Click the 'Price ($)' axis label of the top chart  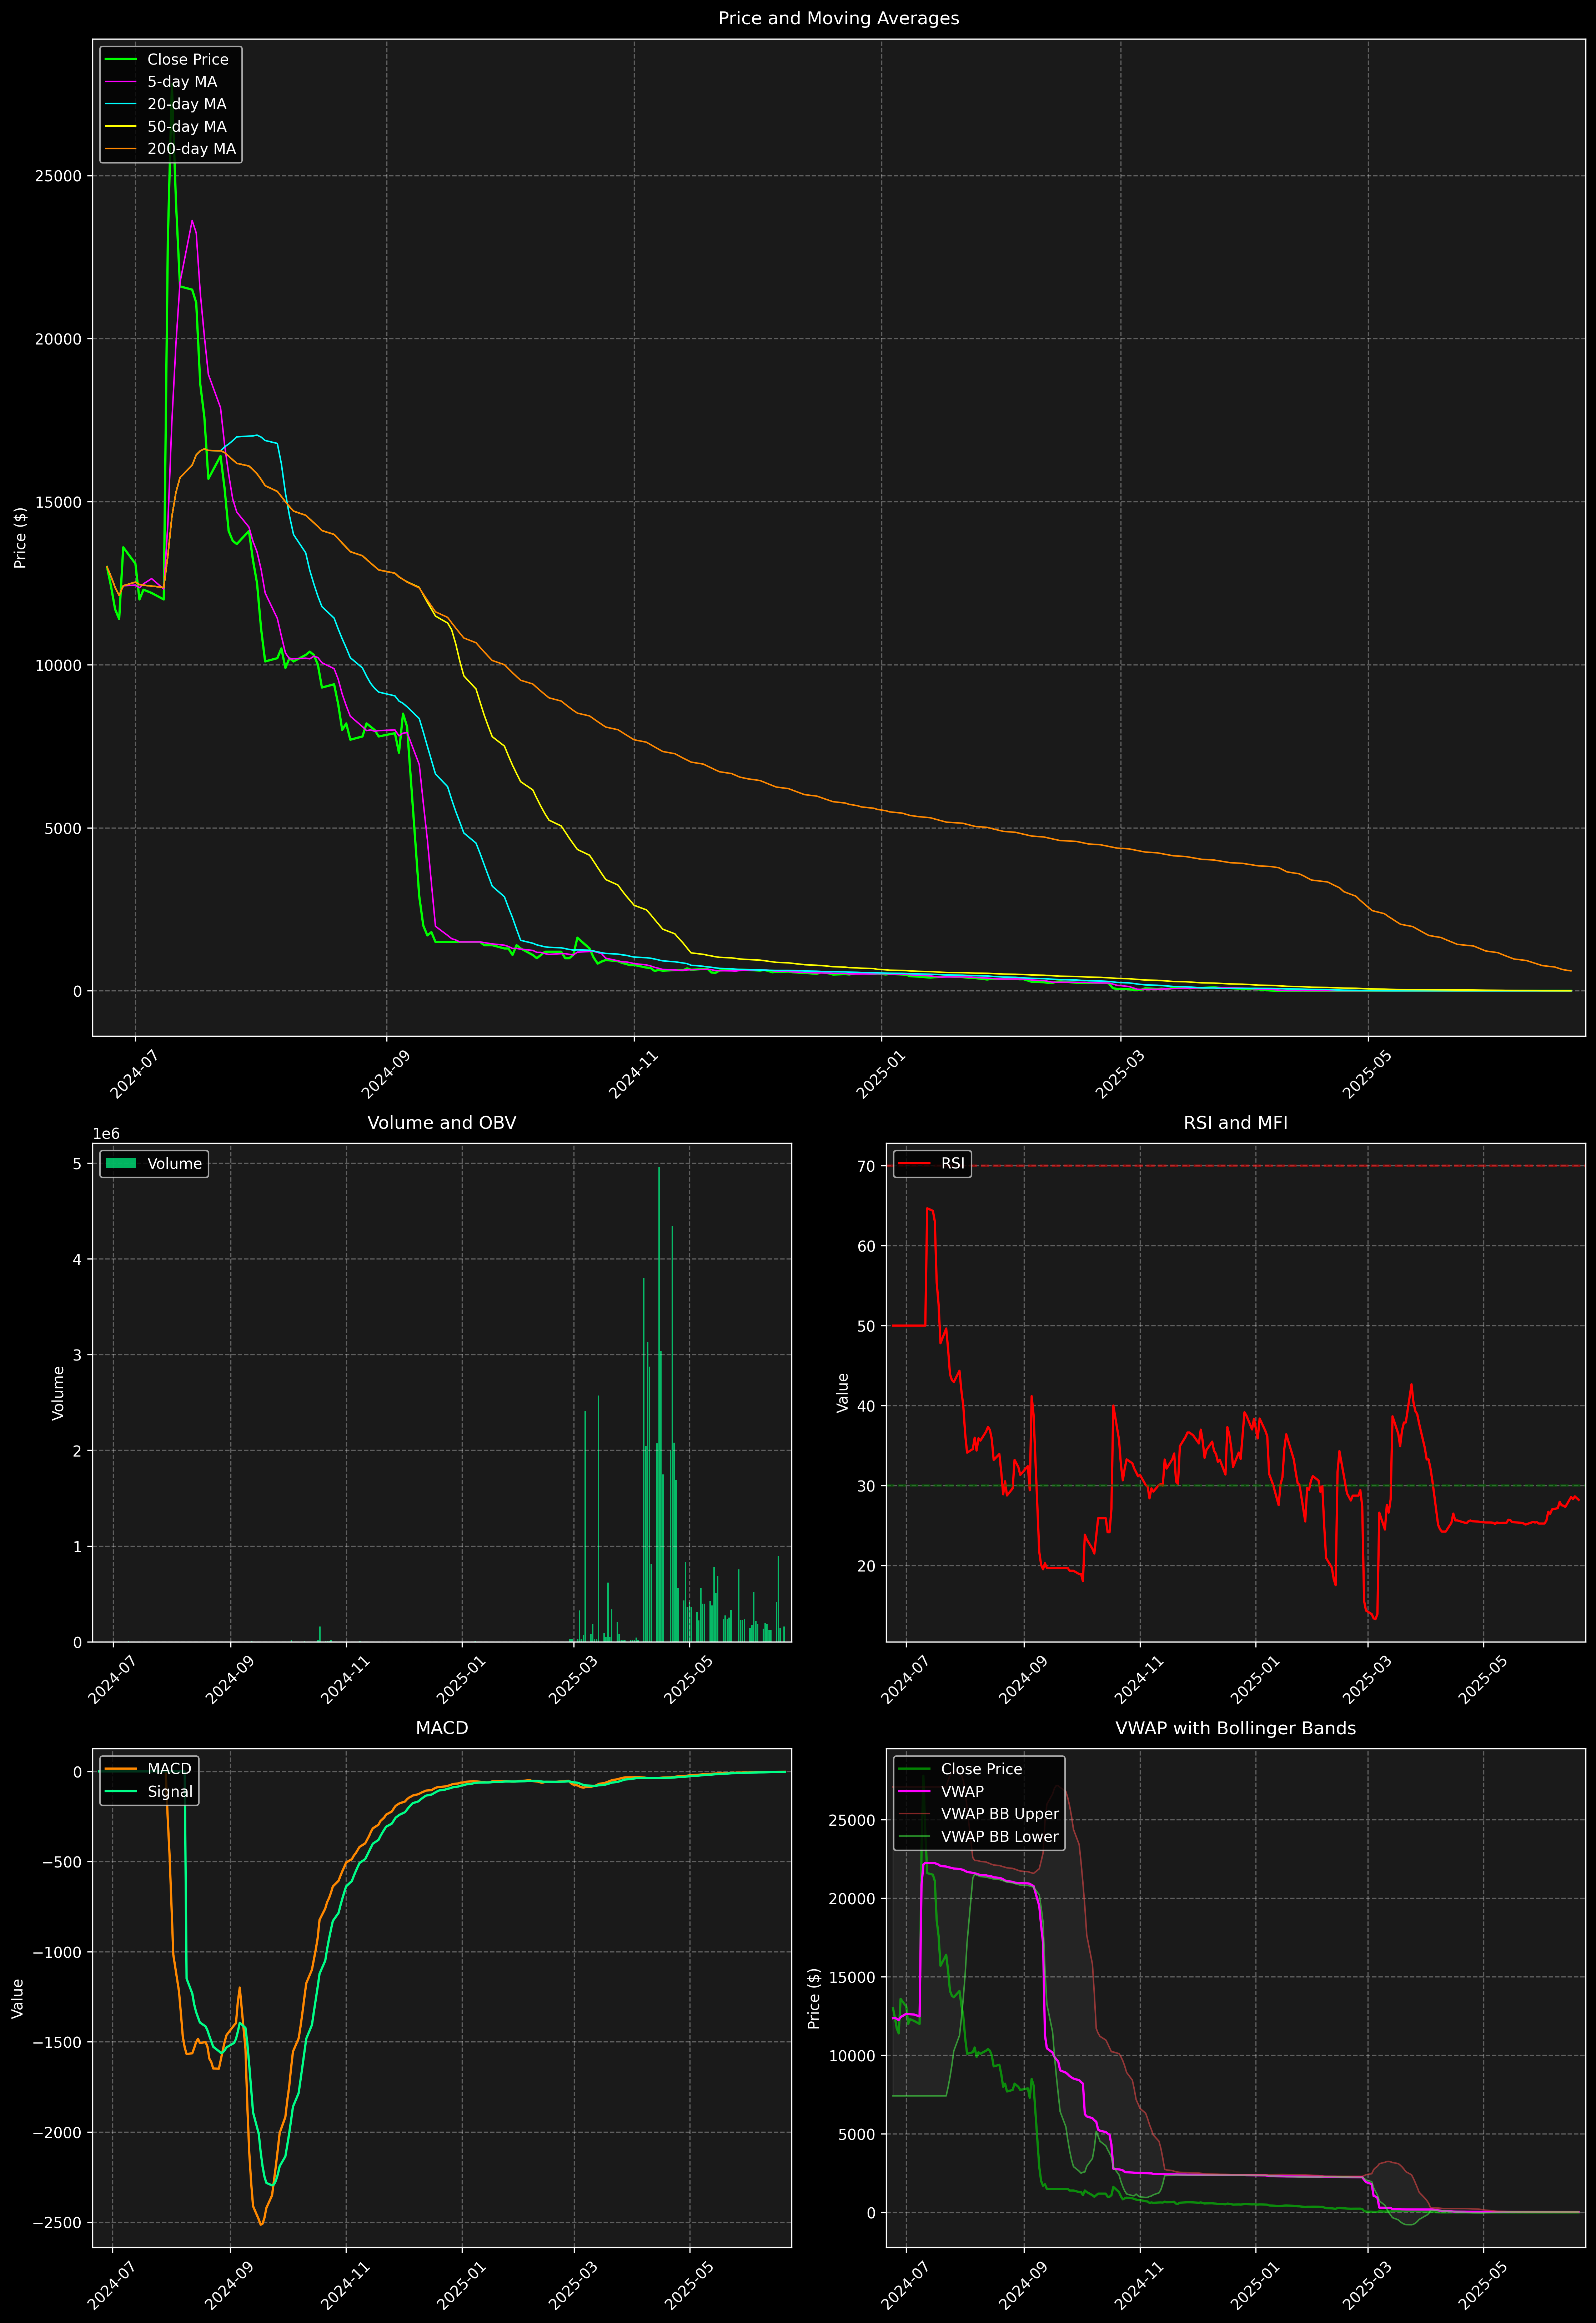(20, 538)
